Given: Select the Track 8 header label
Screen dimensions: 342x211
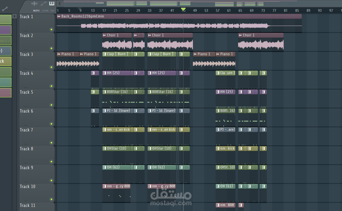Looking at the screenshot, I should coord(26,149).
